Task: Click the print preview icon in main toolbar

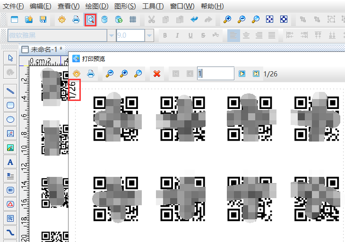Action: point(90,19)
